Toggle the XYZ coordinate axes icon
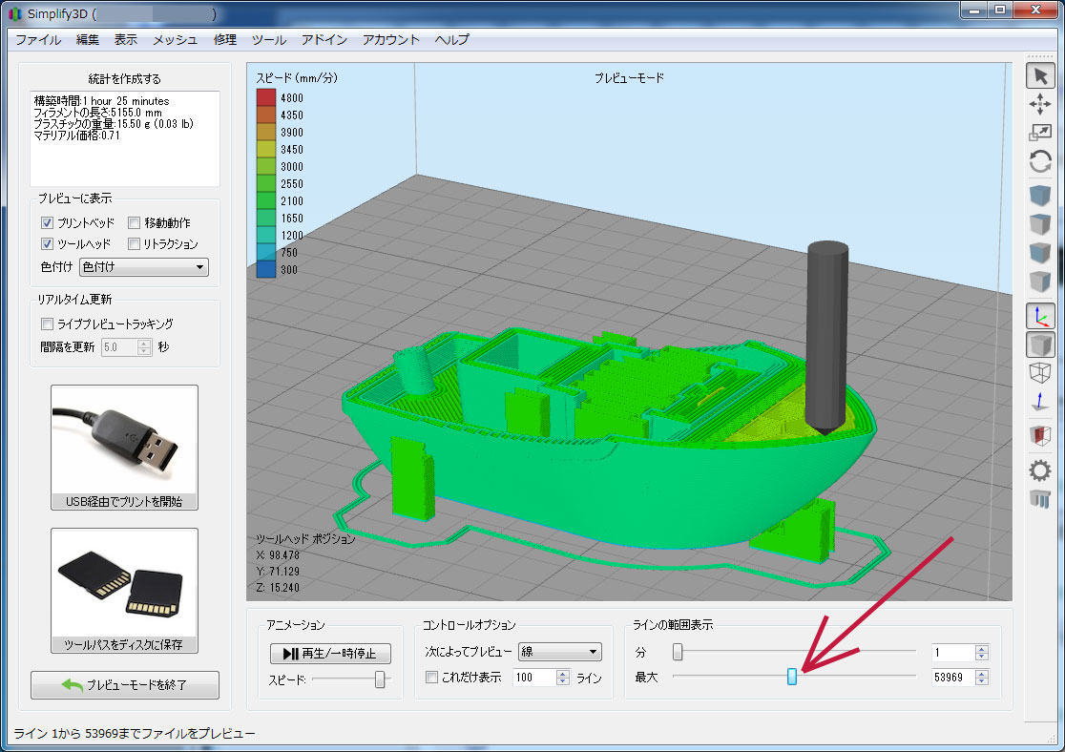The height and width of the screenshot is (752, 1065). 1040,316
